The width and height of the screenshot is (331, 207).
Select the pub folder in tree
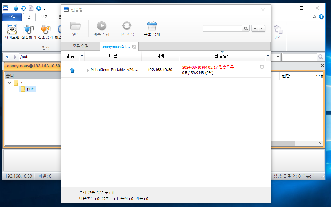click(x=28, y=89)
